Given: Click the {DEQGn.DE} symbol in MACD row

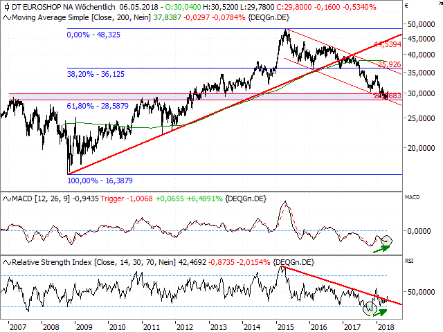Looking at the screenshot, I should click(246, 199).
